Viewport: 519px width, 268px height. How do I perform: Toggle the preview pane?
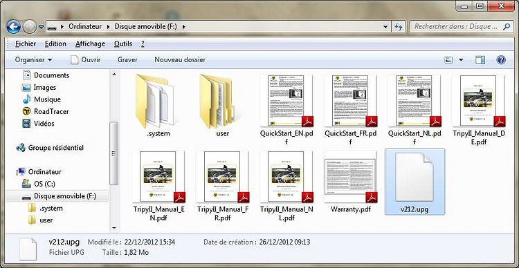[x=480, y=60]
